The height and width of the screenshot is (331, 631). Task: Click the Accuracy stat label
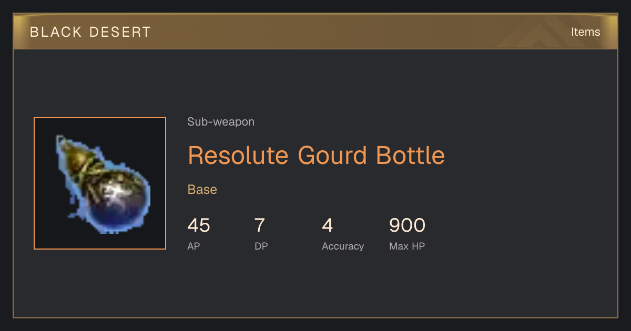click(343, 246)
